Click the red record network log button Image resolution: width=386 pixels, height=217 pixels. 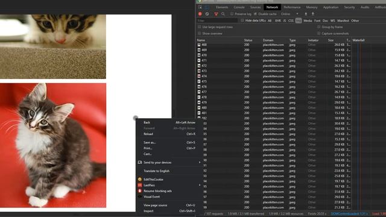pos(200,14)
